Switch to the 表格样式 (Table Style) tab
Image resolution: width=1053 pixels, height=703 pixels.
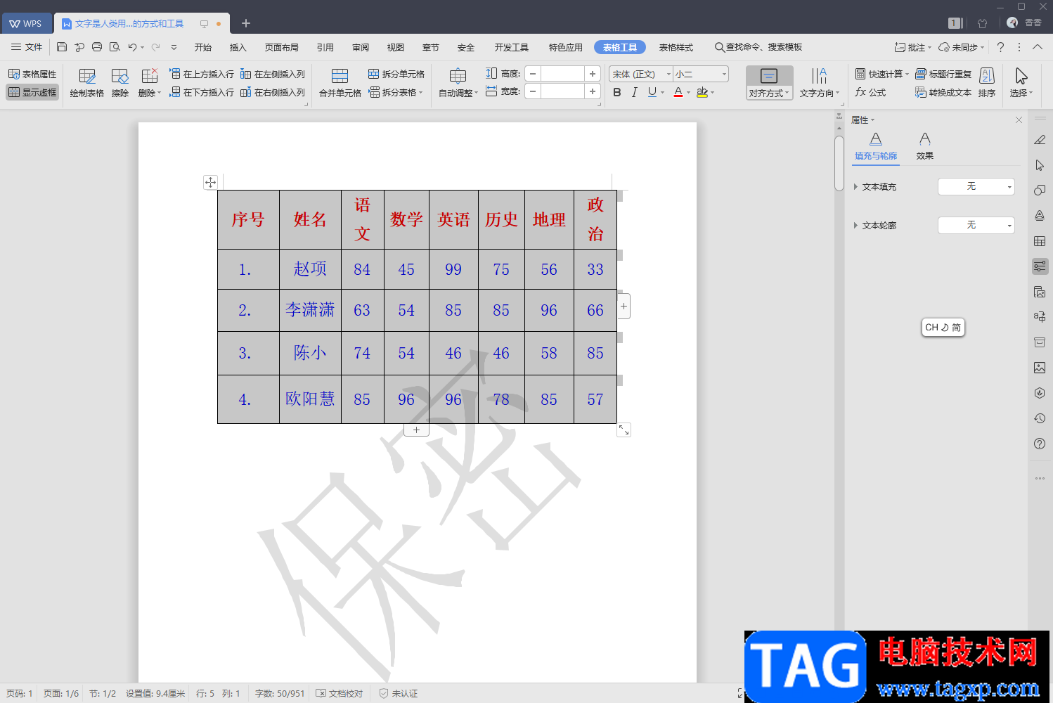(676, 47)
